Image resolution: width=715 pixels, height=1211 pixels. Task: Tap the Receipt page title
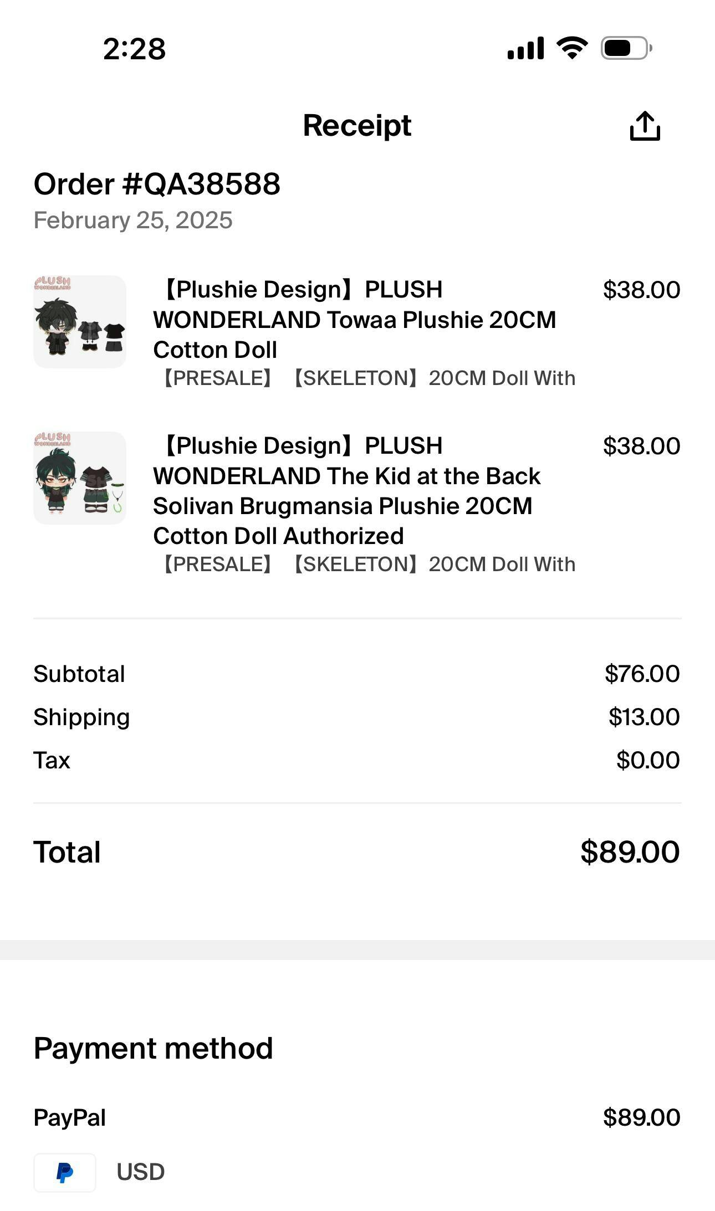(357, 125)
